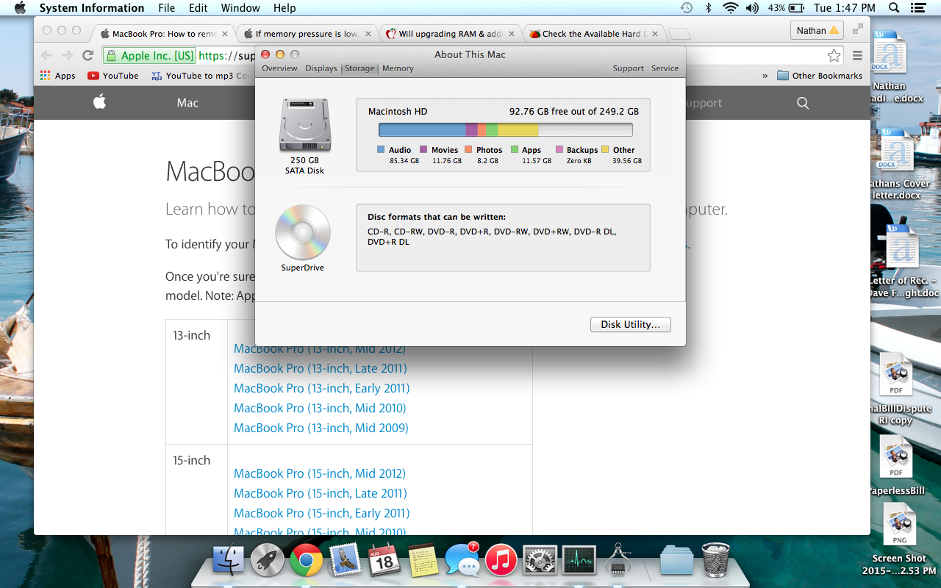Open iTunes from the Dock
This screenshot has height=588, width=941.
501,561
